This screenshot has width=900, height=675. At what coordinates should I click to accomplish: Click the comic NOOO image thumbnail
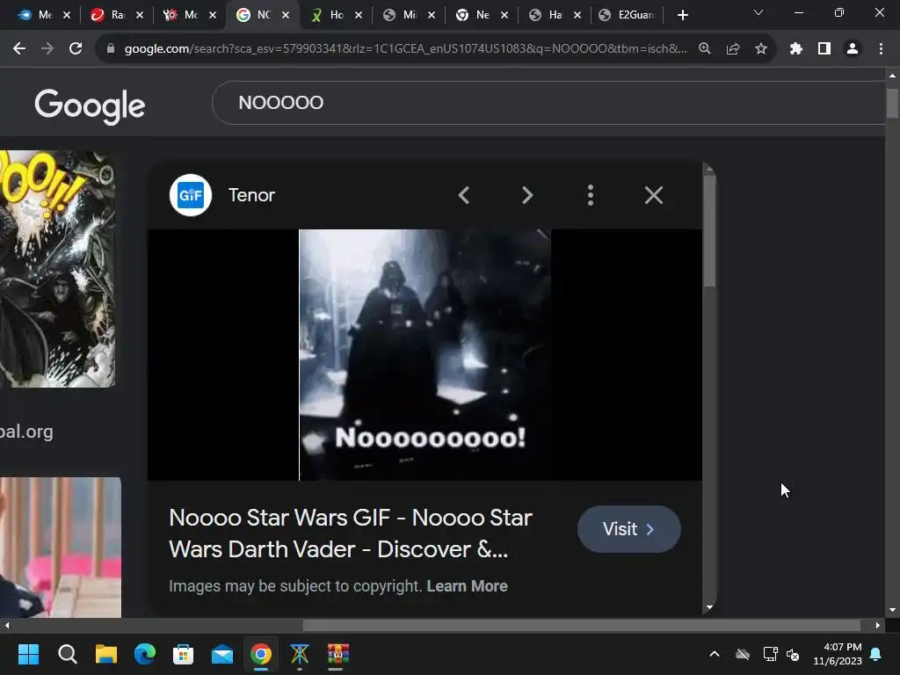click(x=57, y=269)
